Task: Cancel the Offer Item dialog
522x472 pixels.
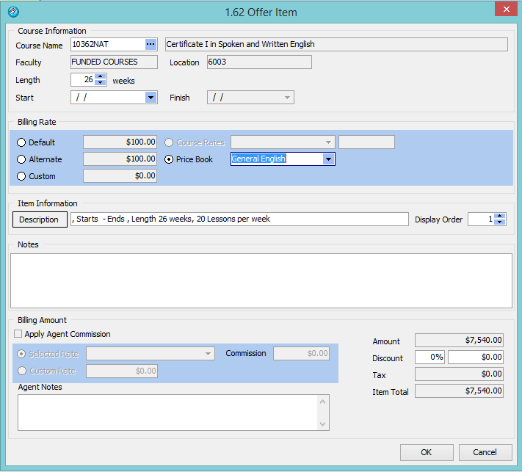Action: pyautogui.click(x=485, y=452)
